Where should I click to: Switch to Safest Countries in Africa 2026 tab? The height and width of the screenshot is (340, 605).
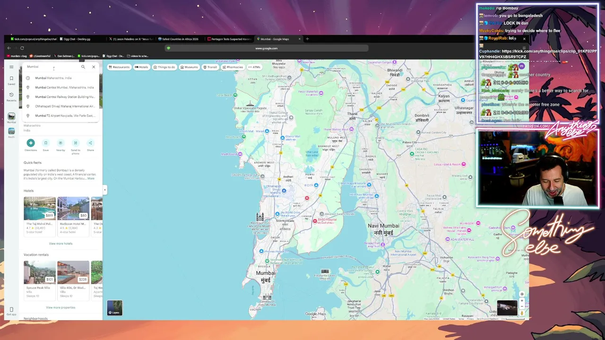[x=181, y=39]
